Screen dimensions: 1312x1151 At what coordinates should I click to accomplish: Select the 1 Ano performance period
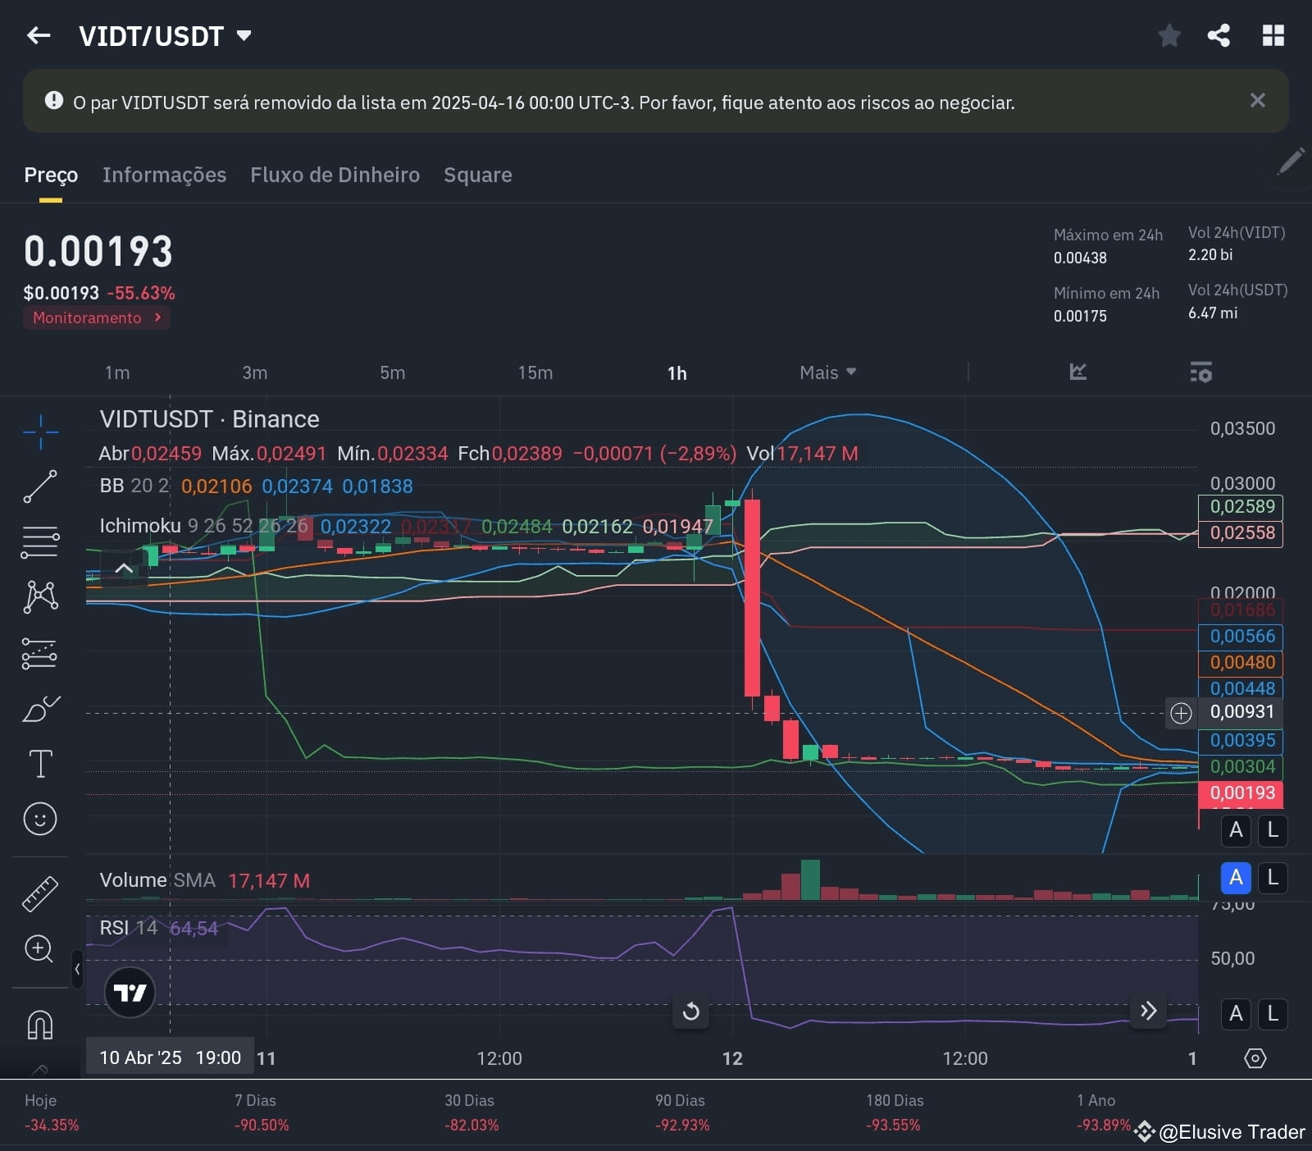click(1104, 1112)
